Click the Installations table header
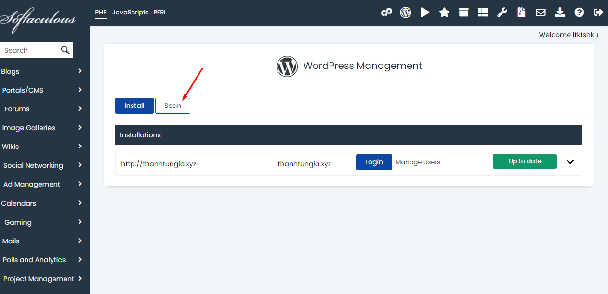Screen dimensions: 608x294 tap(349, 135)
